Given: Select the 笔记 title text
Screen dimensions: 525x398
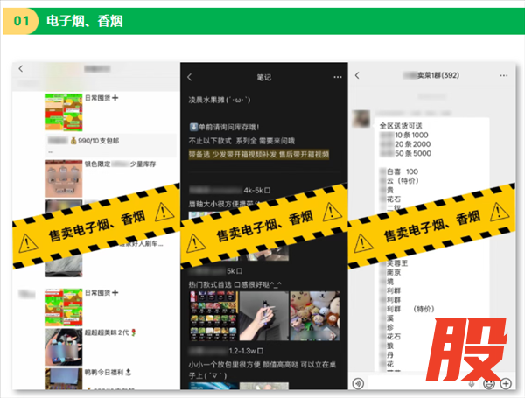Looking at the screenshot, I should tap(264, 77).
